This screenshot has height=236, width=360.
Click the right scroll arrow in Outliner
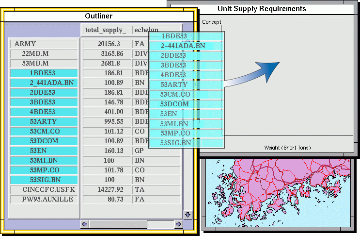[178, 224]
